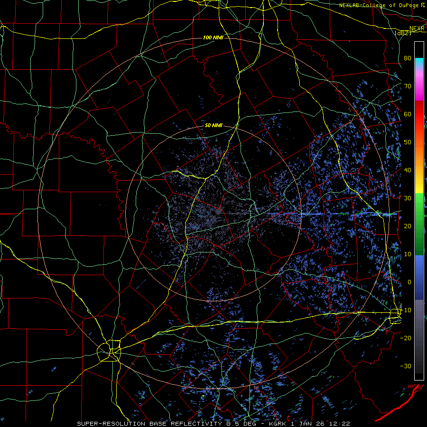The image size is (427, 427).
Task: Click the SUPER-RESOLUTION BASE REFLECTIVITY caption
Action: click(149, 424)
